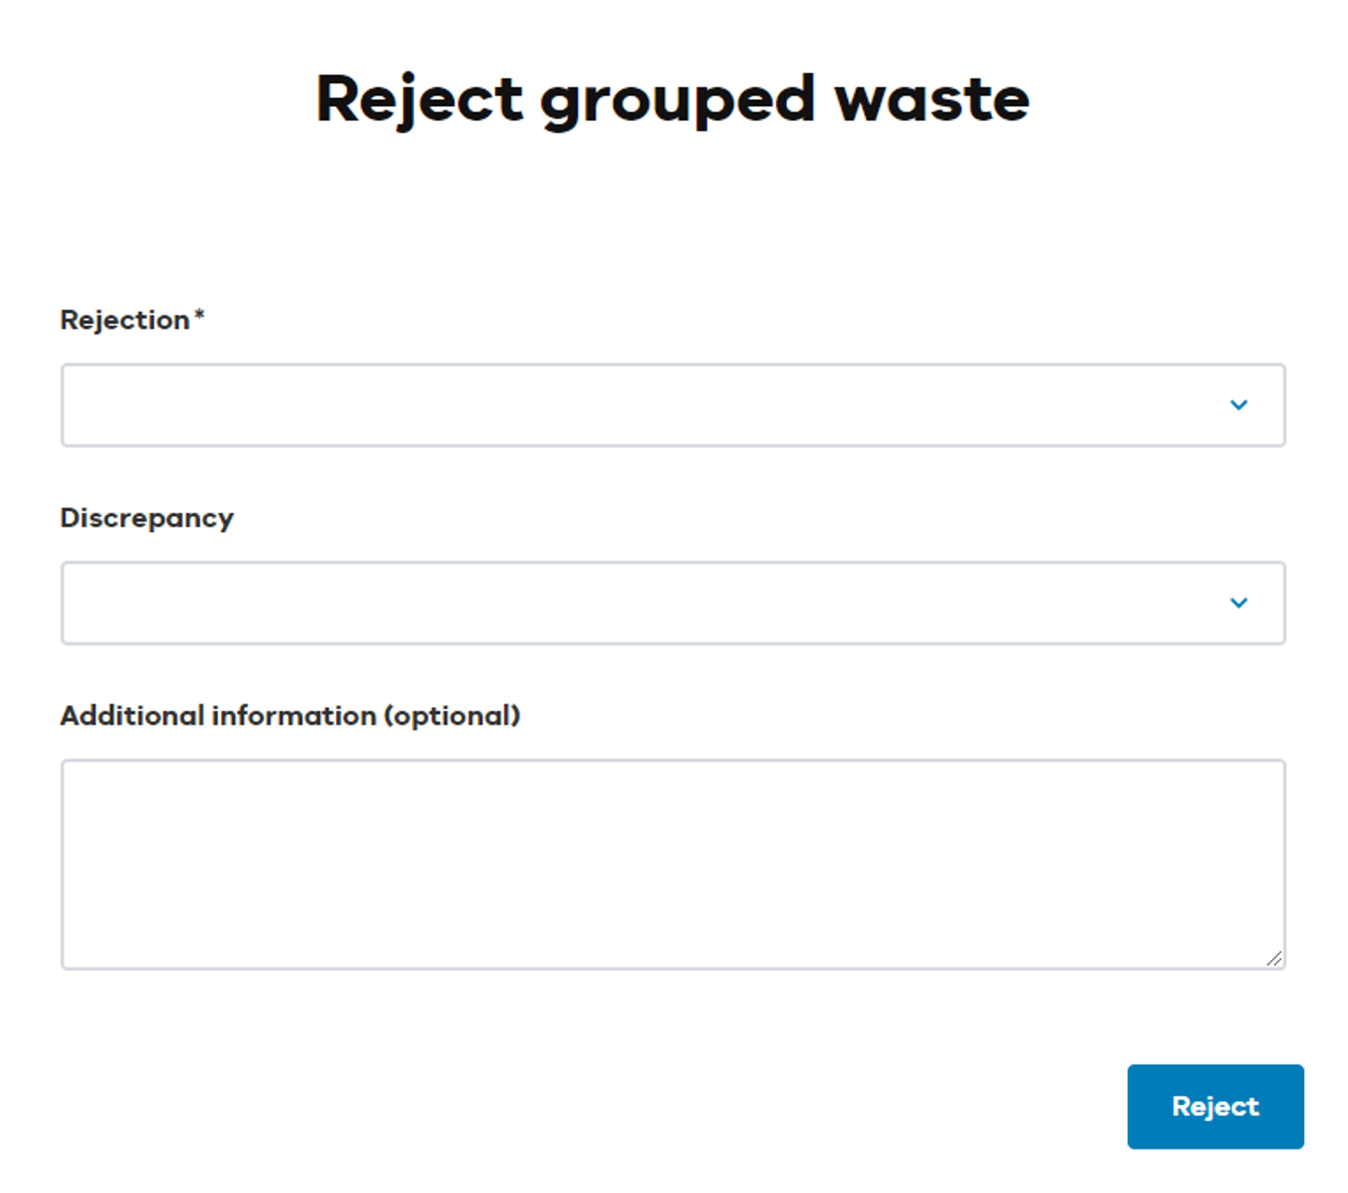Activate the blue Reject action

pos(1214,1106)
